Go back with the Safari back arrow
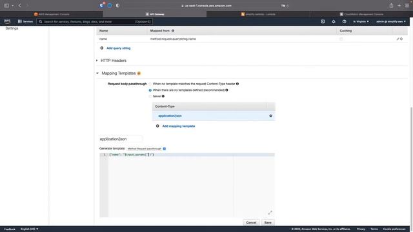413x232 pixels. click(19, 6)
